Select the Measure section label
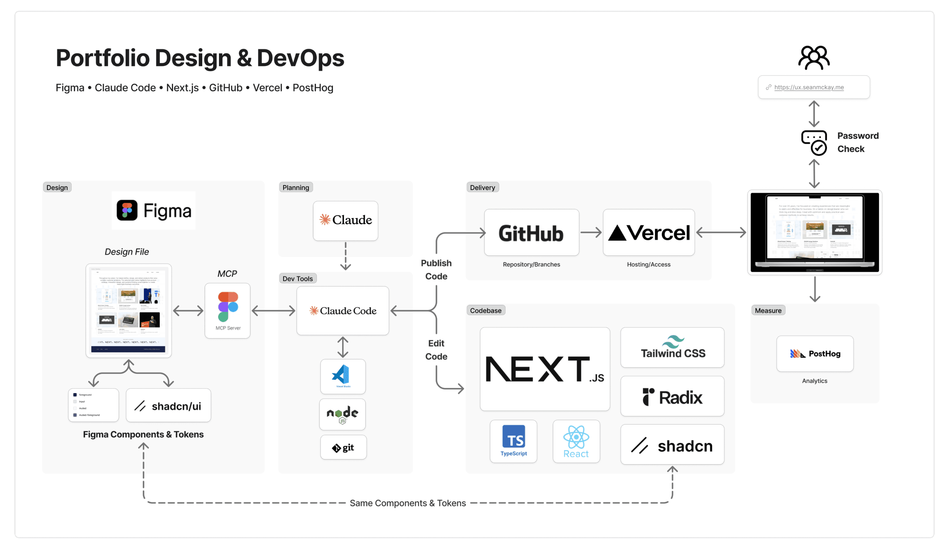 [x=768, y=310]
